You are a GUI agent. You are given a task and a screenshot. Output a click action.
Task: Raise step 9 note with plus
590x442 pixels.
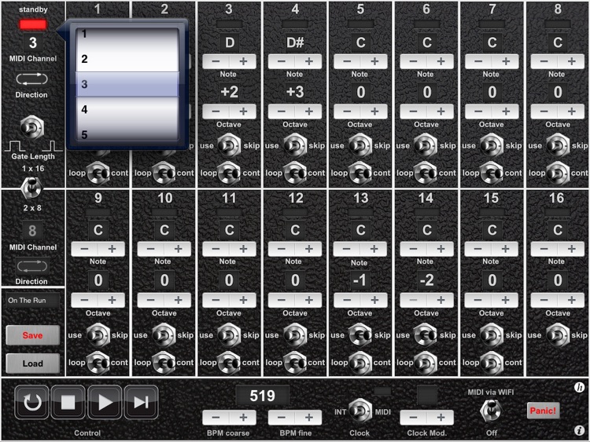[112, 249]
